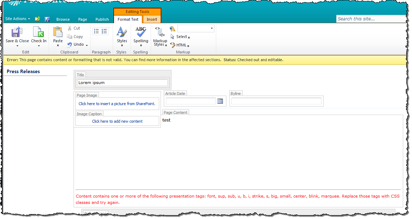Insert a numbered list
The image size is (412, 219).
pos(104,31)
